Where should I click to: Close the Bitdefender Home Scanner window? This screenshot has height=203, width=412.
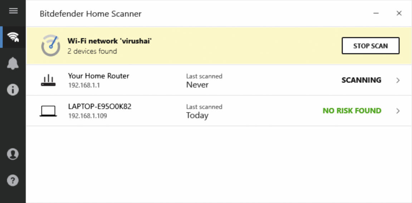[x=399, y=13]
